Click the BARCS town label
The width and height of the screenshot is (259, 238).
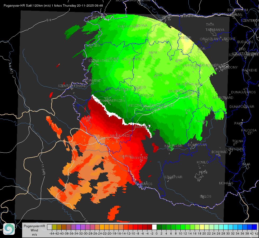(x=147, y=184)
